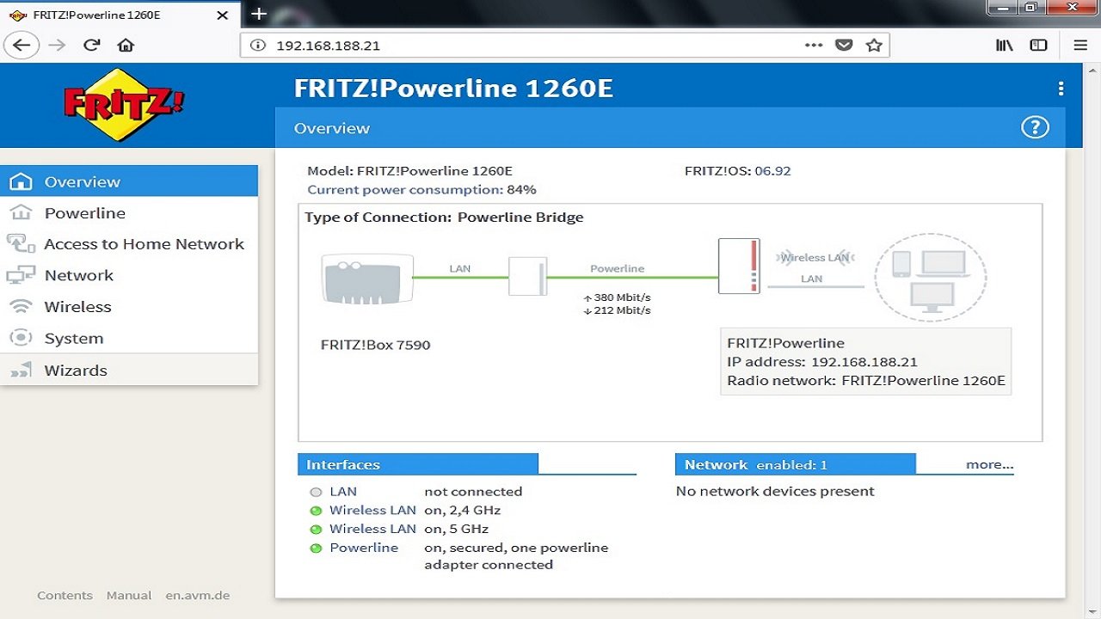
Task: Open Access to Home Network
Action: tap(129, 244)
